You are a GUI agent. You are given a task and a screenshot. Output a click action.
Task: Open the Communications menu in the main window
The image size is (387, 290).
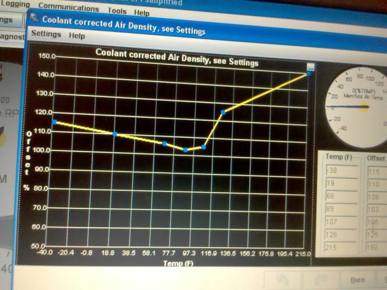coord(69,7)
